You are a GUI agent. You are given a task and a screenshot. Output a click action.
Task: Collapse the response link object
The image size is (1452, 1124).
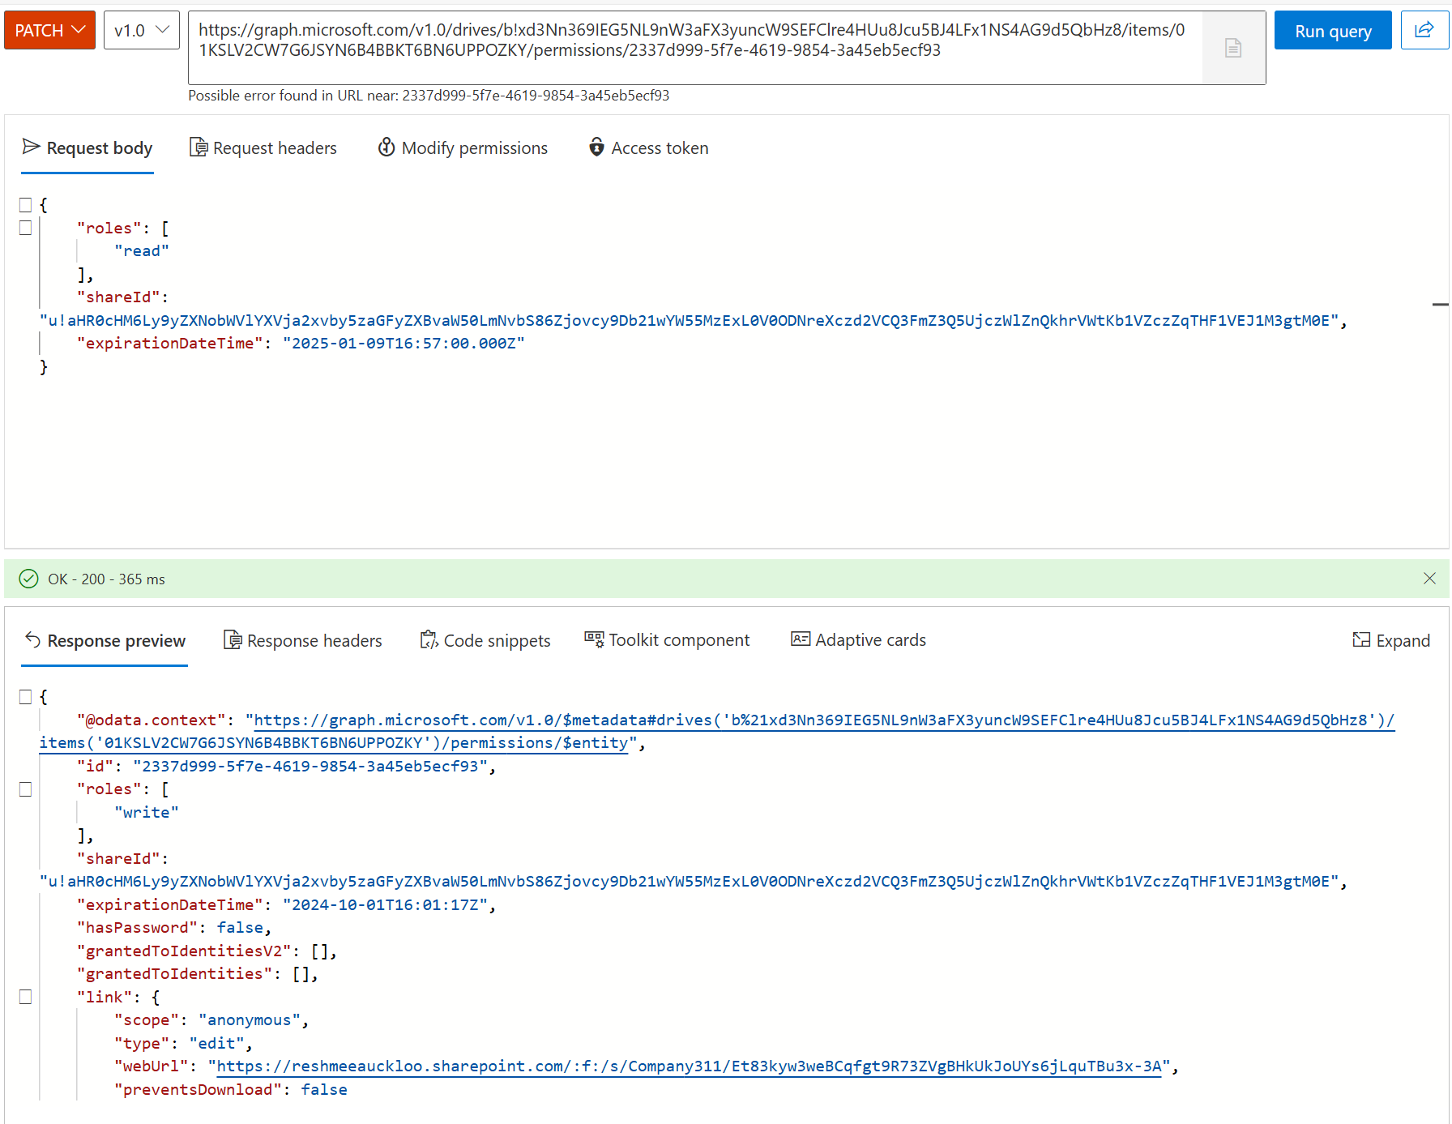26,998
